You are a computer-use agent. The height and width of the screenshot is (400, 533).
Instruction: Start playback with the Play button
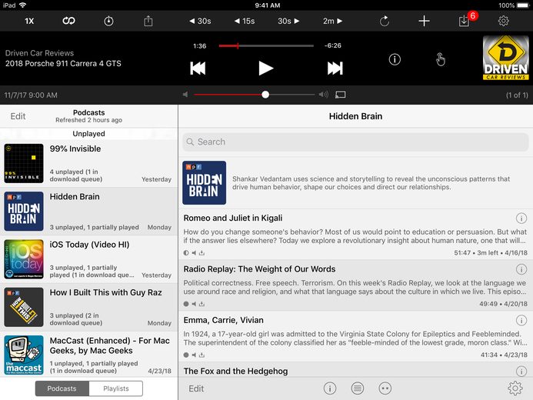265,68
